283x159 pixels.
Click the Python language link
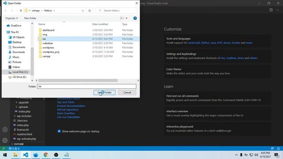tap(205, 43)
